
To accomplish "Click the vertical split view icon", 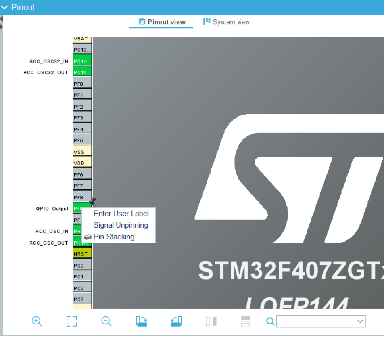I will [211, 321].
